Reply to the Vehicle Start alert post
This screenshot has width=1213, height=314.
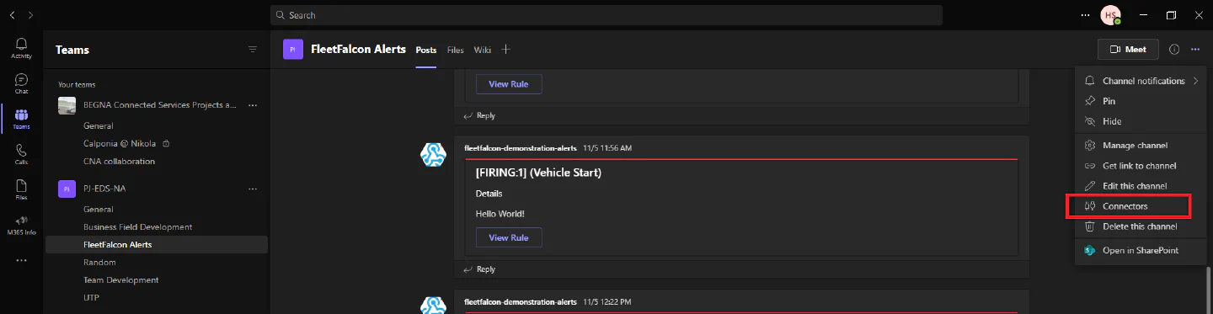(x=479, y=269)
